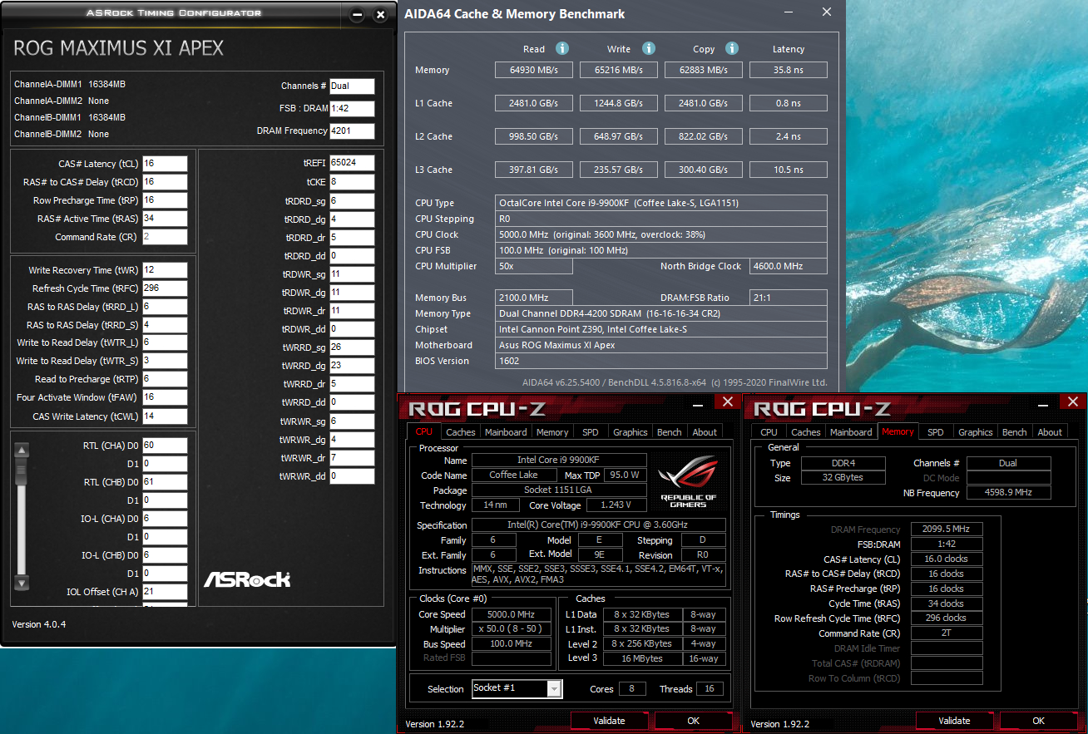Click the ROG Republic of Gamers logo
This screenshot has height=734, width=1088.
coord(687,481)
